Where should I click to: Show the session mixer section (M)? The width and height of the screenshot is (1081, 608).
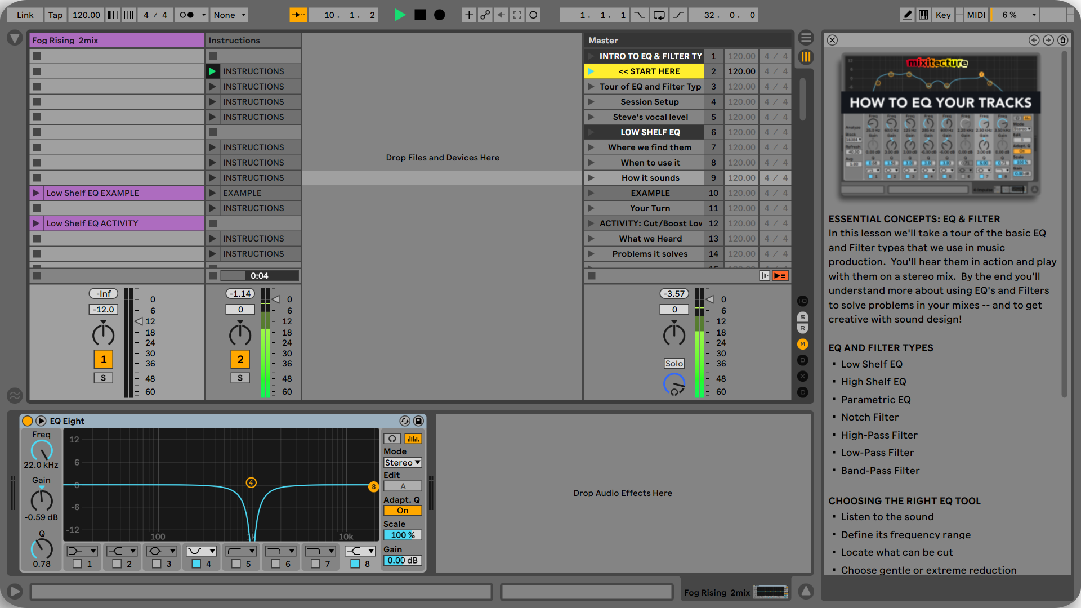coord(803,344)
